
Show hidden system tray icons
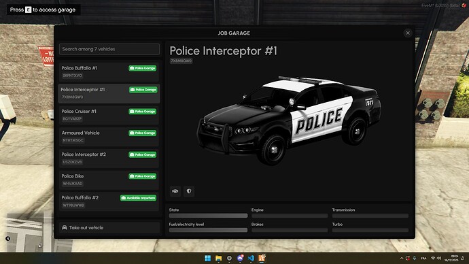(x=402, y=258)
